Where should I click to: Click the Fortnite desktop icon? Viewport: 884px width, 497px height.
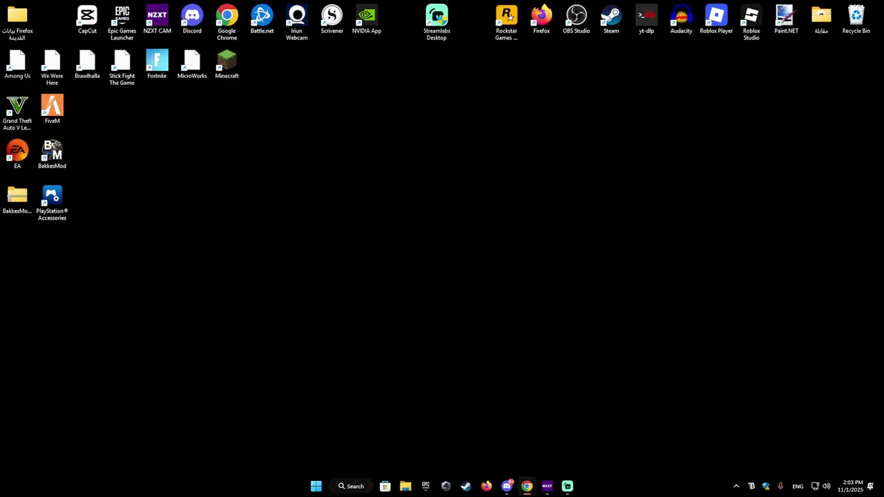[x=157, y=64]
